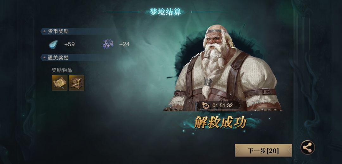
Task: Click the 梦境结算 title banner
Action: pyautogui.click(x=166, y=12)
